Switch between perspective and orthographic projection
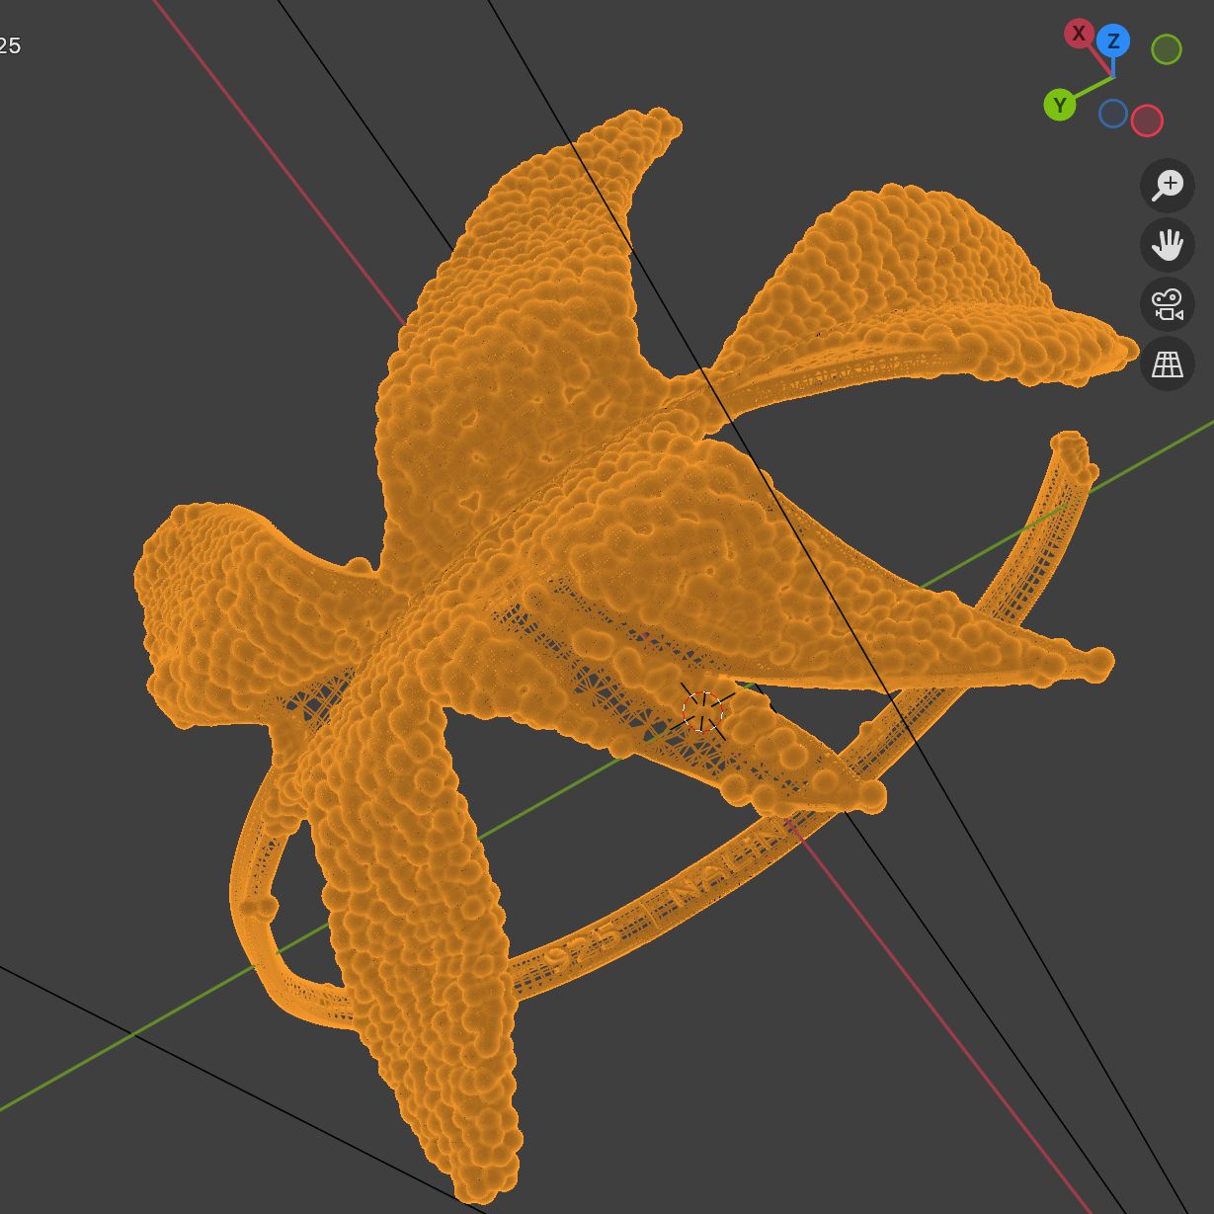 pyautogui.click(x=1168, y=364)
